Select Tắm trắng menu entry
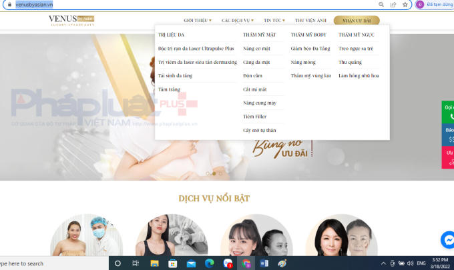The height and width of the screenshot is (270, 454). click(x=169, y=89)
